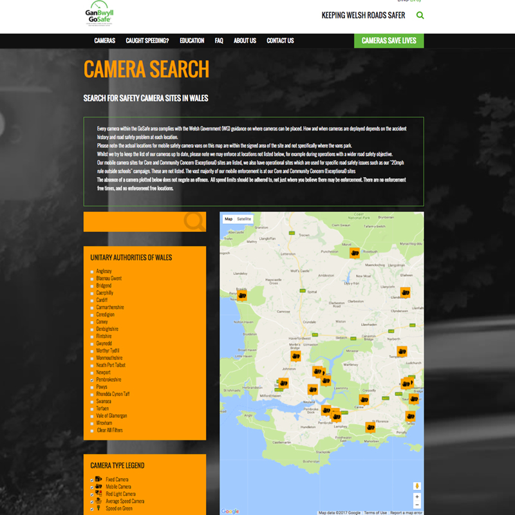The height and width of the screenshot is (515, 515).
Task: Open the Education menu
Action: [192, 41]
